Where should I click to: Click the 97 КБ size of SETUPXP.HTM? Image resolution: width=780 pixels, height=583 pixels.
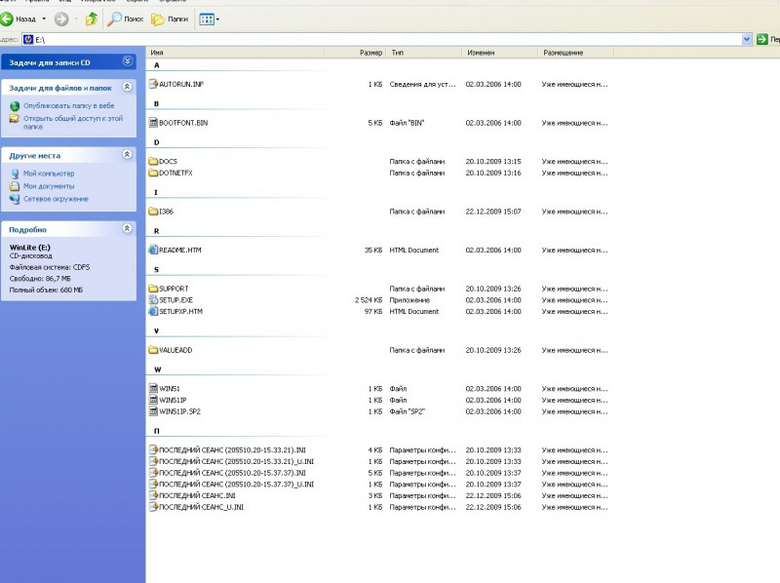pyautogui.click(x=373, y=312)
